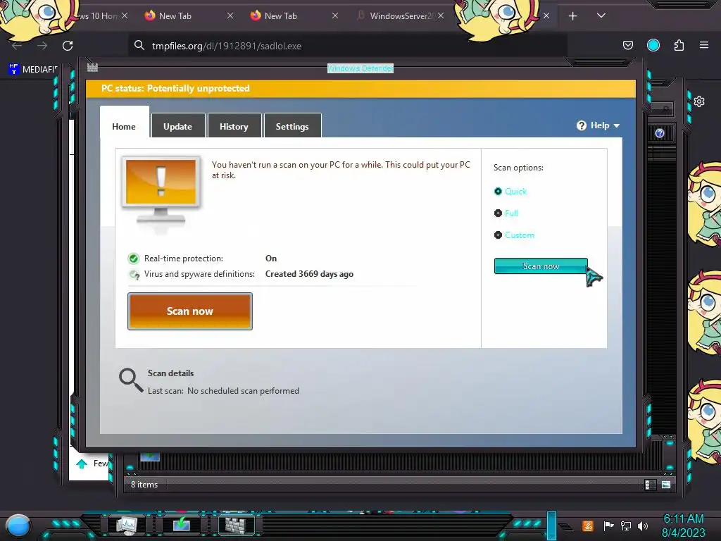Click the virus definitions status icon
Screen dimensions: 721x541
pyautogui.click(x=134, y=274)
